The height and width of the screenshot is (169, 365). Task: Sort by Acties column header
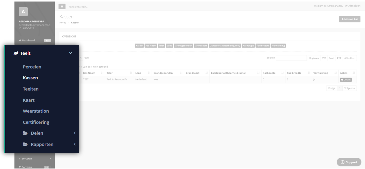pos(348,73)
